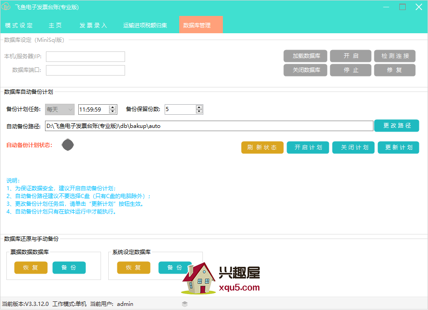The image size is (428, 310).
Task: Click the note about 不要选择C盘
Action: (78, 196)
